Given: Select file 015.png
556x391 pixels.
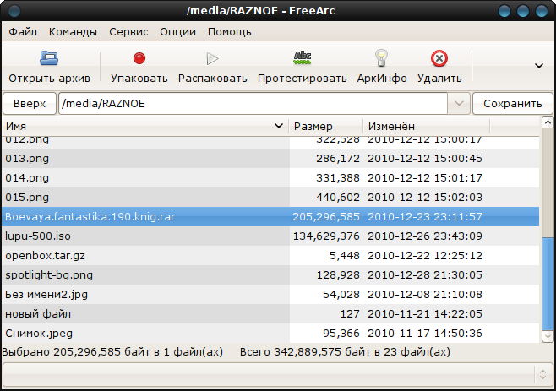Looking at the screenshot, I should click(27, 198).
